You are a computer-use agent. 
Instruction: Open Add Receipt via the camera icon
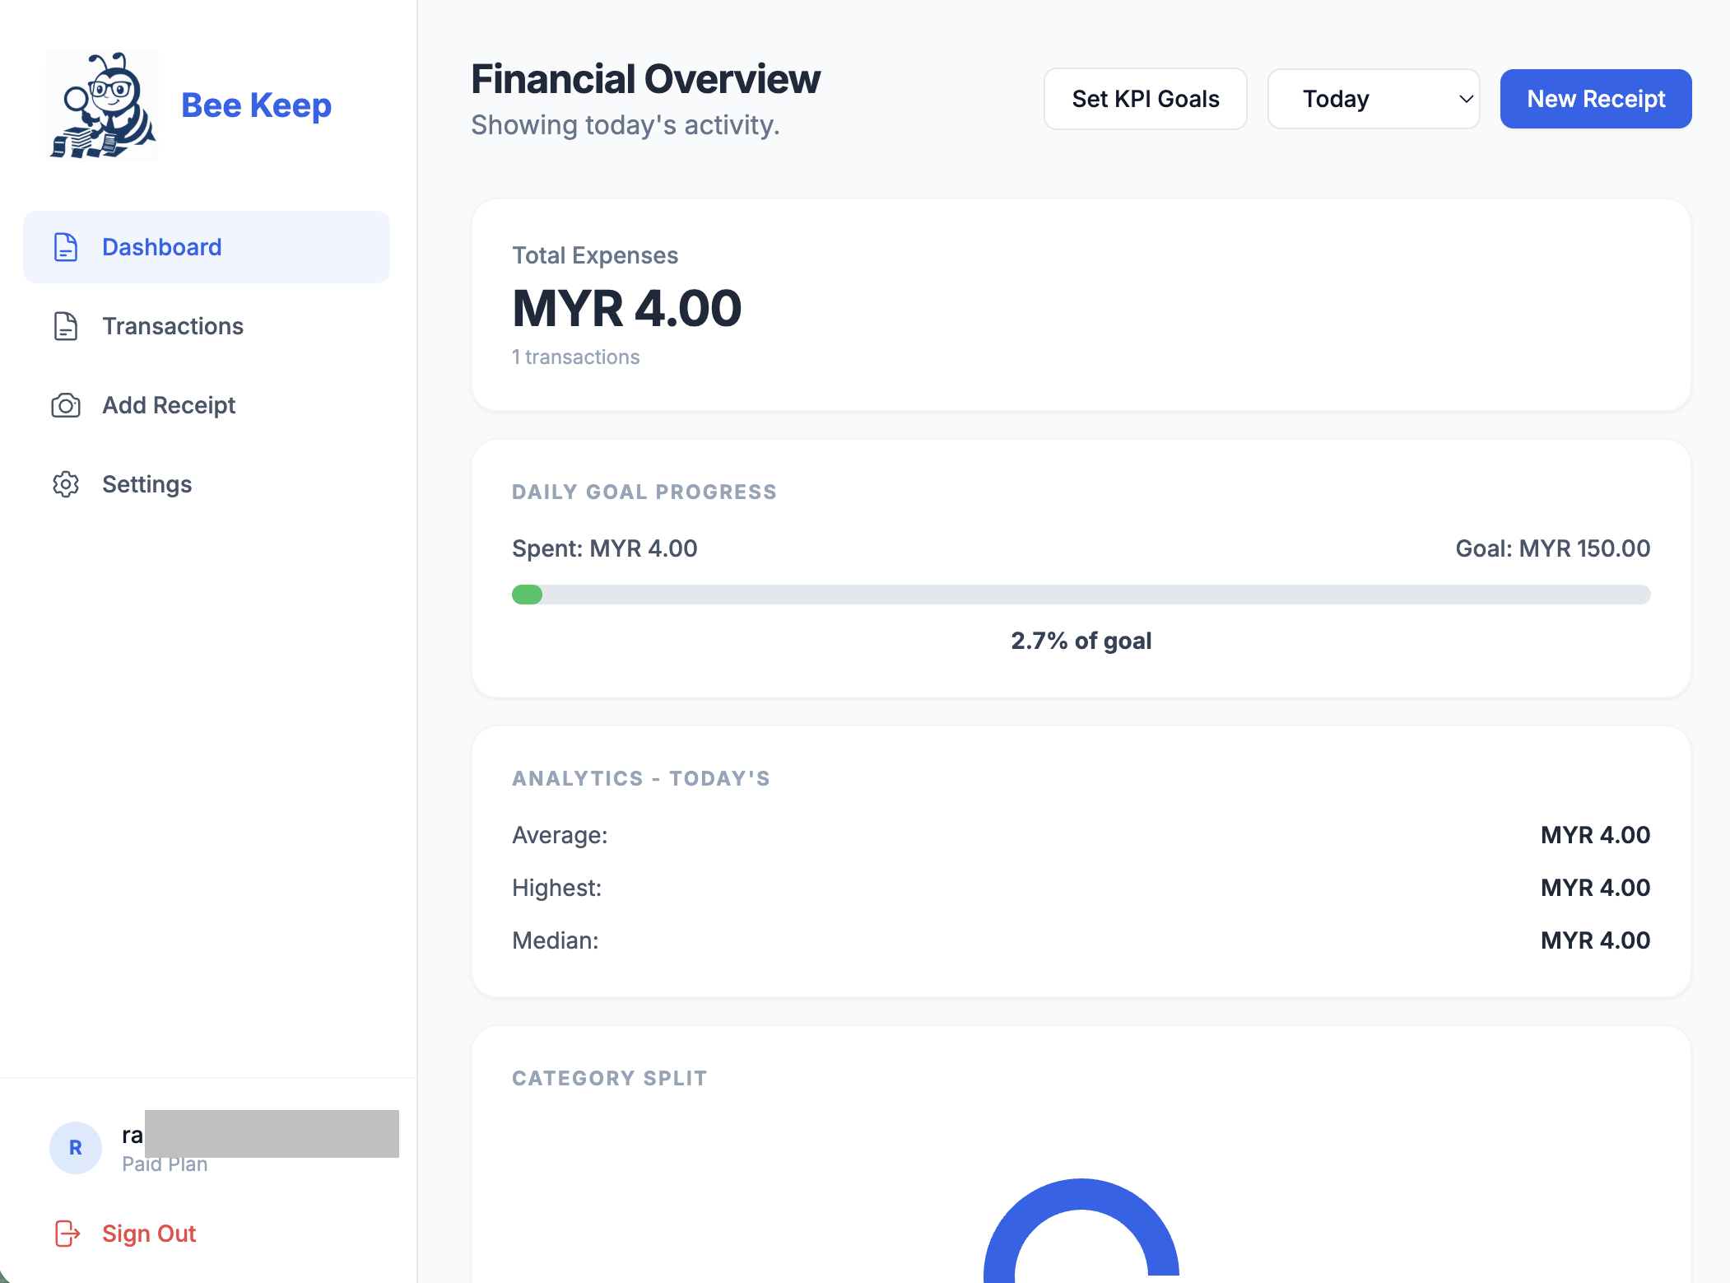[65, 405]
